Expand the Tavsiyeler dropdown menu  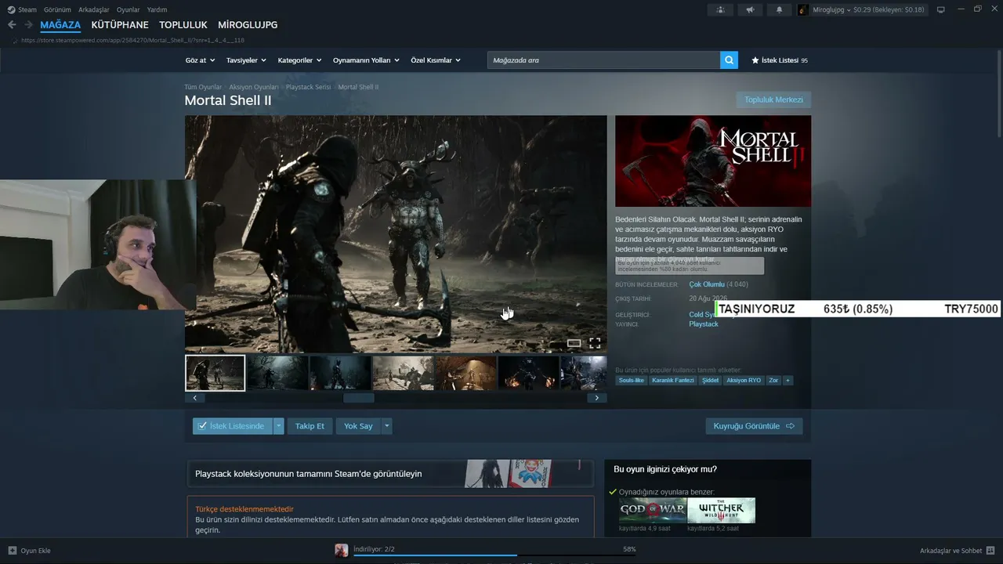246,60
